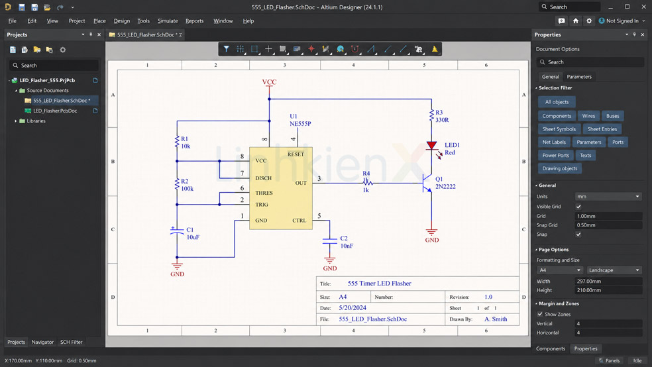Open the funnel-shaped Selection Filter tool
This screenshot has width=652, height=367.
pos(226,49)
